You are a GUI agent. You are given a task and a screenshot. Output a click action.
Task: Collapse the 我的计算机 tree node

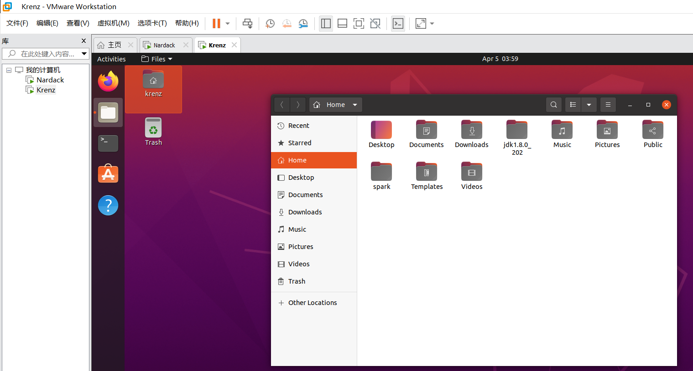(9, 70)
